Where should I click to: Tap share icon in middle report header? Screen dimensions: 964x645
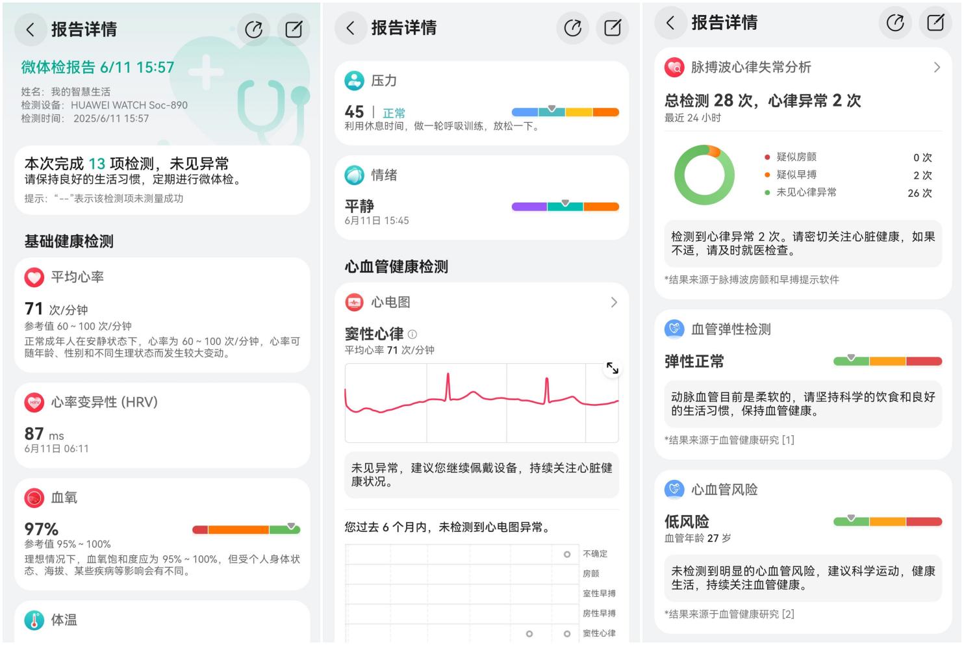pyautogui.click(x=573, y=28)
